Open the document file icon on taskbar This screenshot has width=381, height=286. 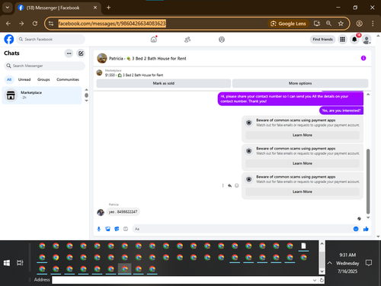point(303,246)
